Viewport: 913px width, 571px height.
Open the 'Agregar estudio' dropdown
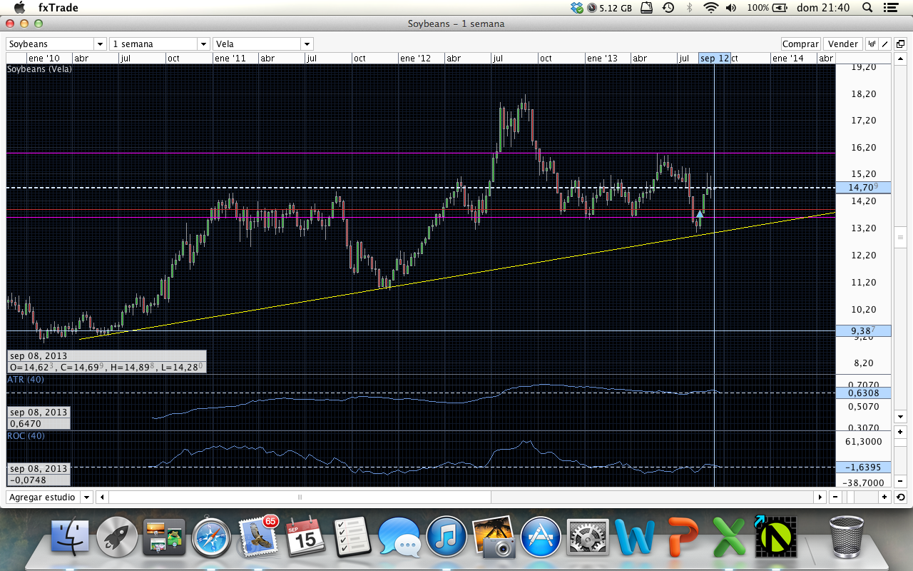tap(86, 497)
